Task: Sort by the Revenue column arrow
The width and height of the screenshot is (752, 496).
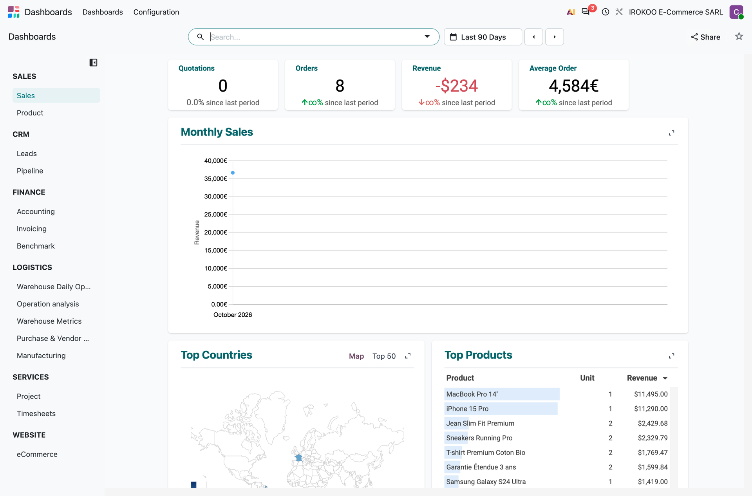Action: pos(665,378)
